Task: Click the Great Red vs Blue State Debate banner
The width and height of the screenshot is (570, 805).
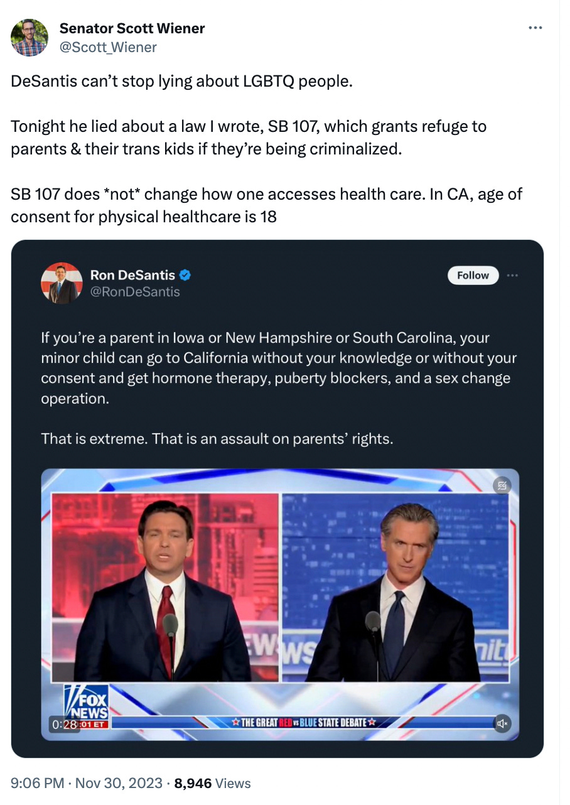Action: [x=303, y=723]
